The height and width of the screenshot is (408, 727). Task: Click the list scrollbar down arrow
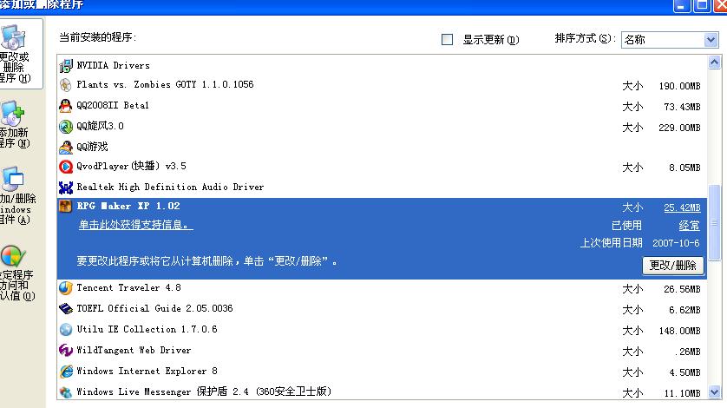coord(714,392)
